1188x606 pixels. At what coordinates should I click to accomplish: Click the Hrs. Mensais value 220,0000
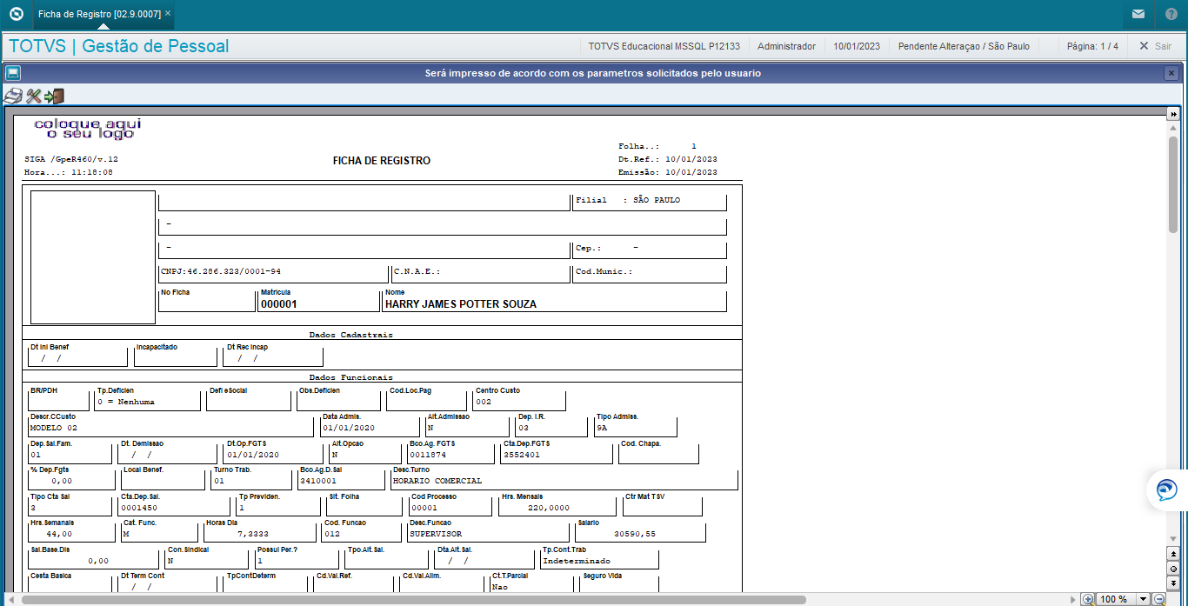pos(548,507)
